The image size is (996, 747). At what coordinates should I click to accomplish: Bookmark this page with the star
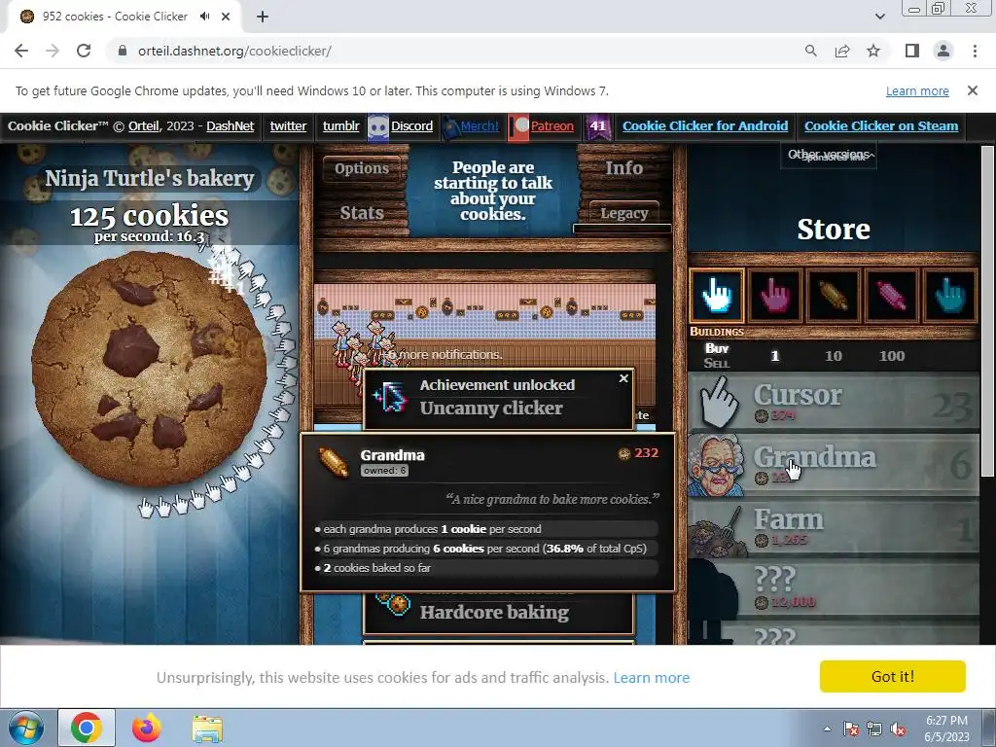[x=873, y=51]
